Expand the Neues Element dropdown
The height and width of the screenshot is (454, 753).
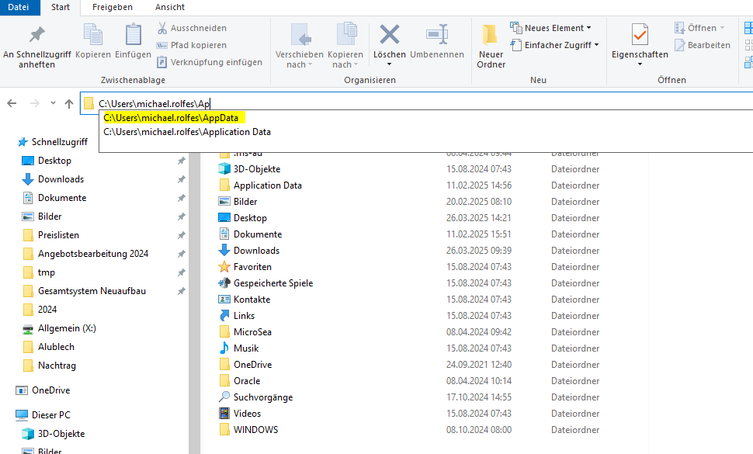(x=553, y=28)
